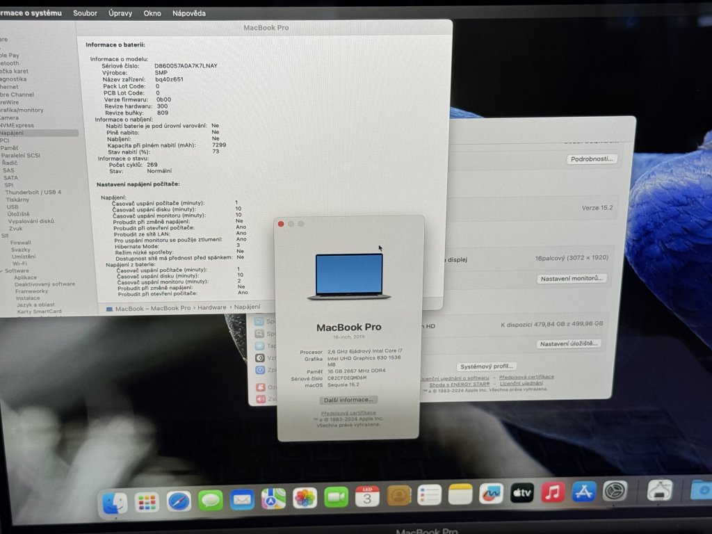Collapse the Software section in the sidebar
Viewport: 712px width, 534px height.
tap(2, 270)
